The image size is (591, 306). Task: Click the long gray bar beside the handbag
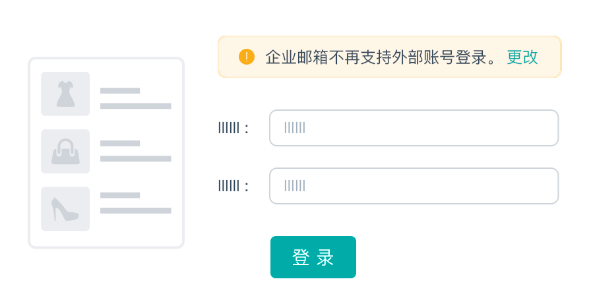coord(136,159)
